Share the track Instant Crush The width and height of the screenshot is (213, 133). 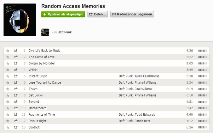click(16, 76)
